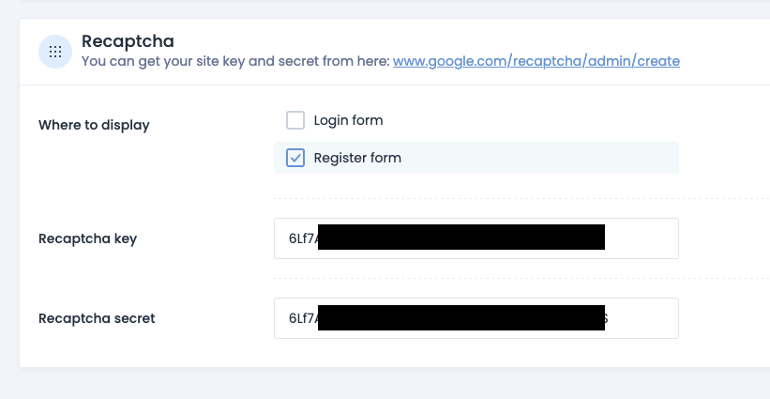The width and height of the screenshot is (770, 399).
Task: Uncheck the Register form checkbox
Action: click(x=295, y=158)
